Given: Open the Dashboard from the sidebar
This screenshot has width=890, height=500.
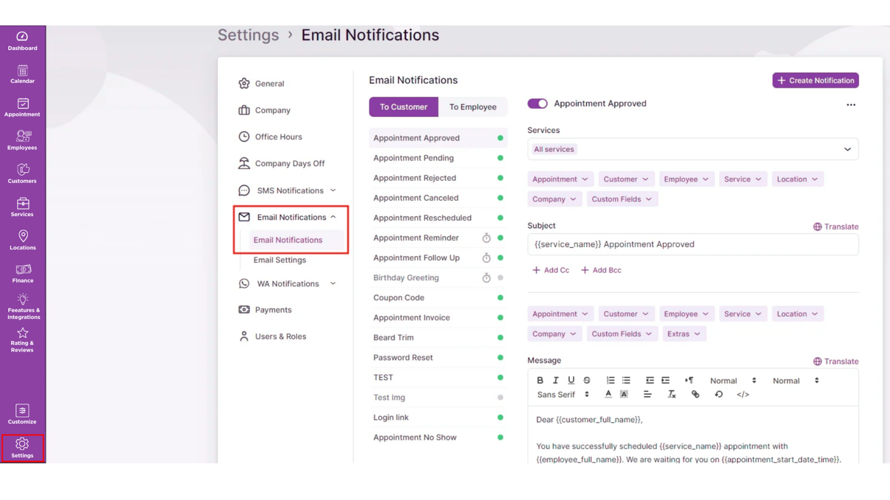Looking at the screenshot, I should (x=22, y=41).
